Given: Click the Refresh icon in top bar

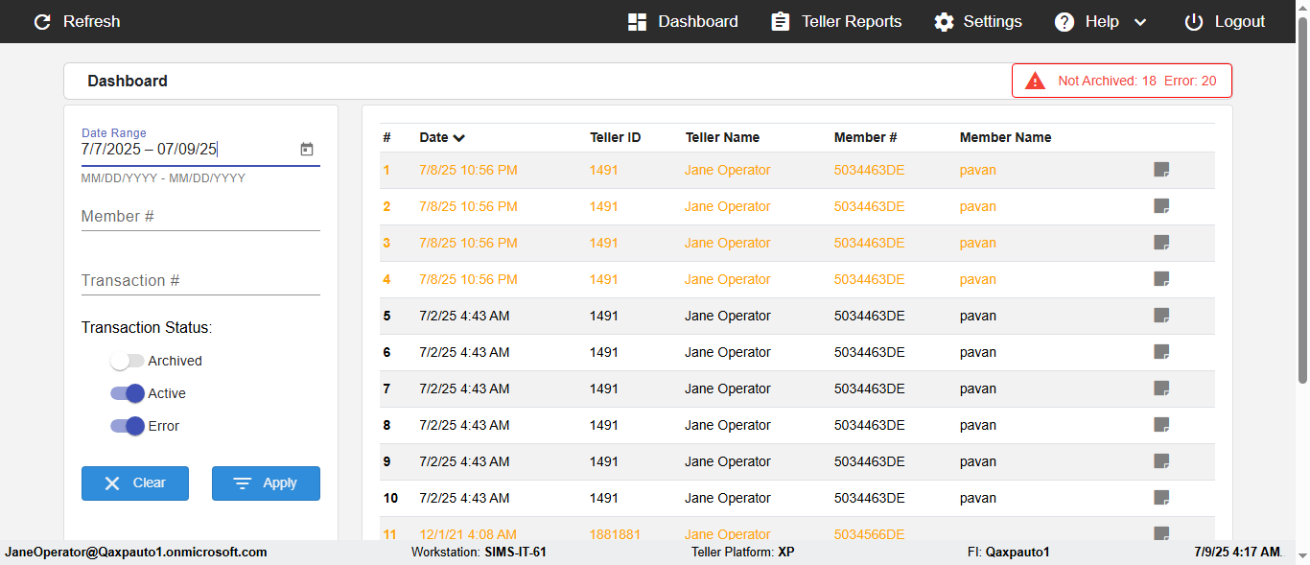Looking at the screenshot, I should (42, 21).
